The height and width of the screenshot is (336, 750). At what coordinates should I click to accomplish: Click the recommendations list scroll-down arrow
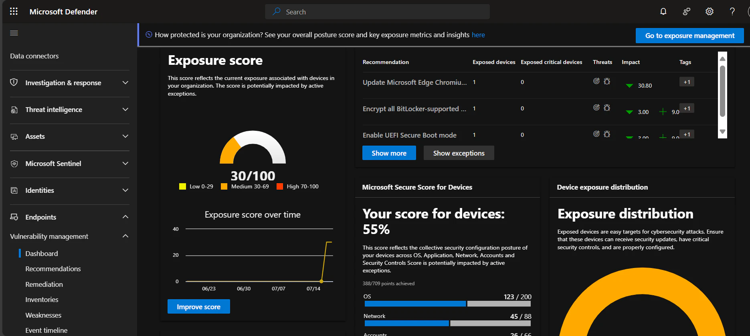(x=722, y=132)
